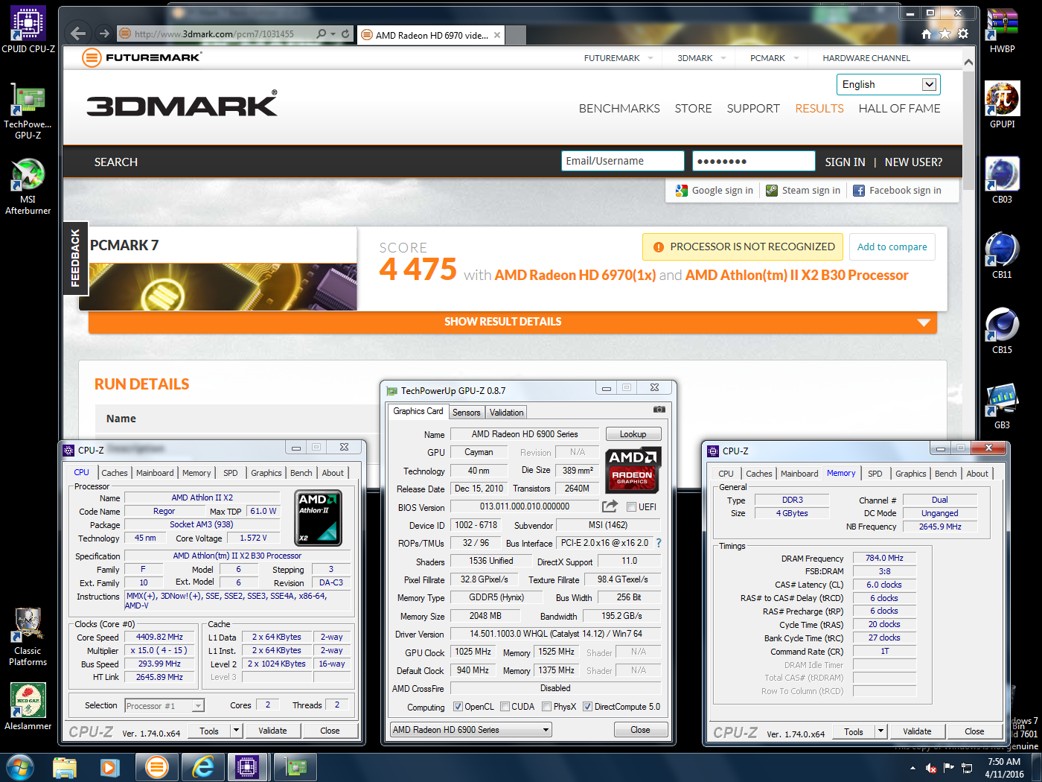
Task: Click Facebook sign in button
Action: click(897, 191)
